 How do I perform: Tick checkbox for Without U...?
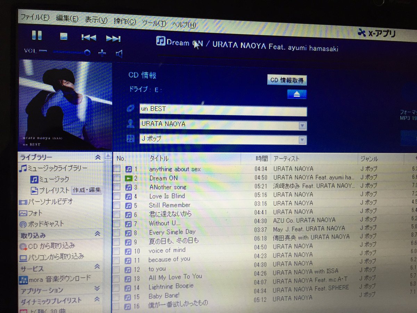click(117, 224)
